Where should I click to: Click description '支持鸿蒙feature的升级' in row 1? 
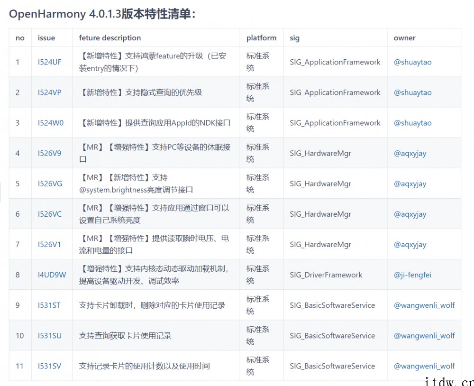point(164,56)
